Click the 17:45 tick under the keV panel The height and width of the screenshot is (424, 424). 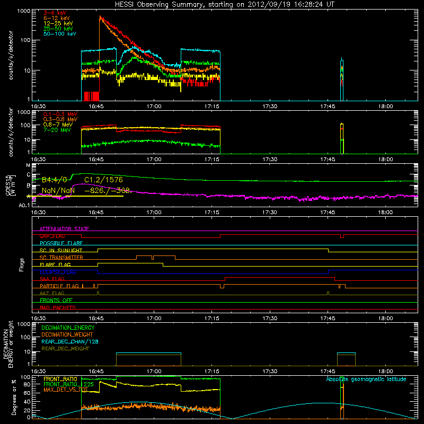pyautogui.click(x=328, y=107)
